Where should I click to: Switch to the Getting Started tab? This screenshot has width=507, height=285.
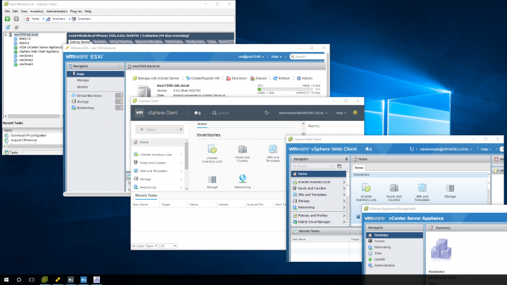coord(80,42)
